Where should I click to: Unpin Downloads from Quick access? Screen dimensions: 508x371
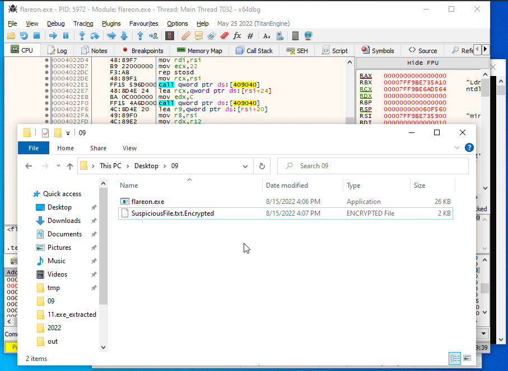(94, 221)
